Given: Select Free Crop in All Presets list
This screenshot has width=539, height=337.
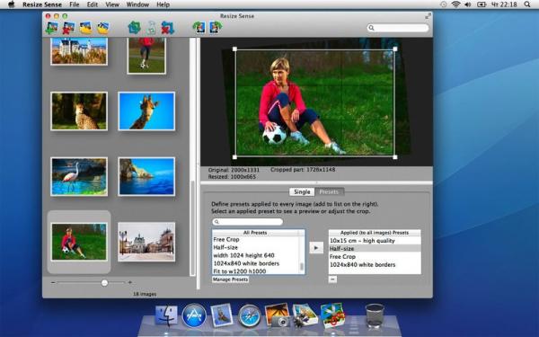Looking at the screenshot, I should click(x=256, y=239).
